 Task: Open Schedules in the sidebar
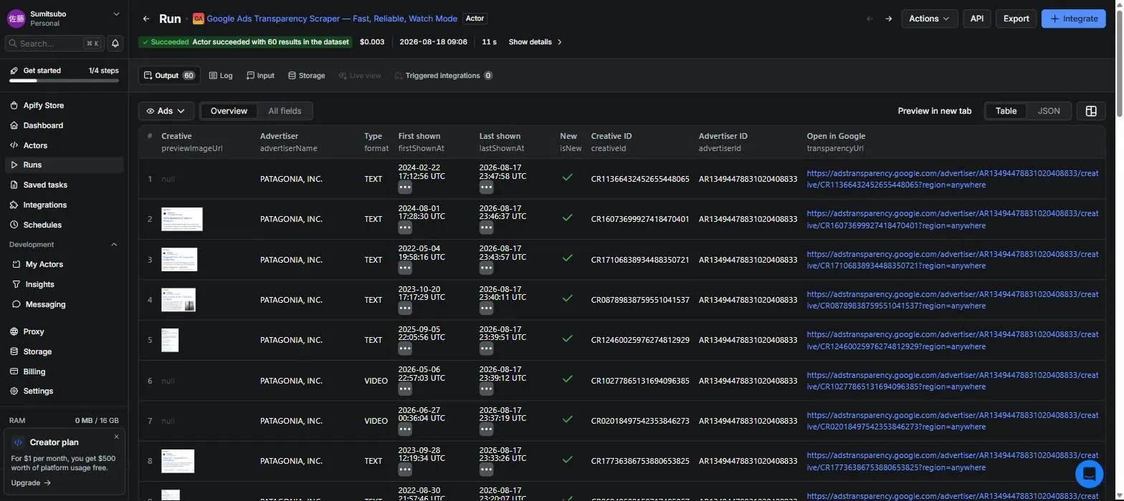click(x=42, y=225)
